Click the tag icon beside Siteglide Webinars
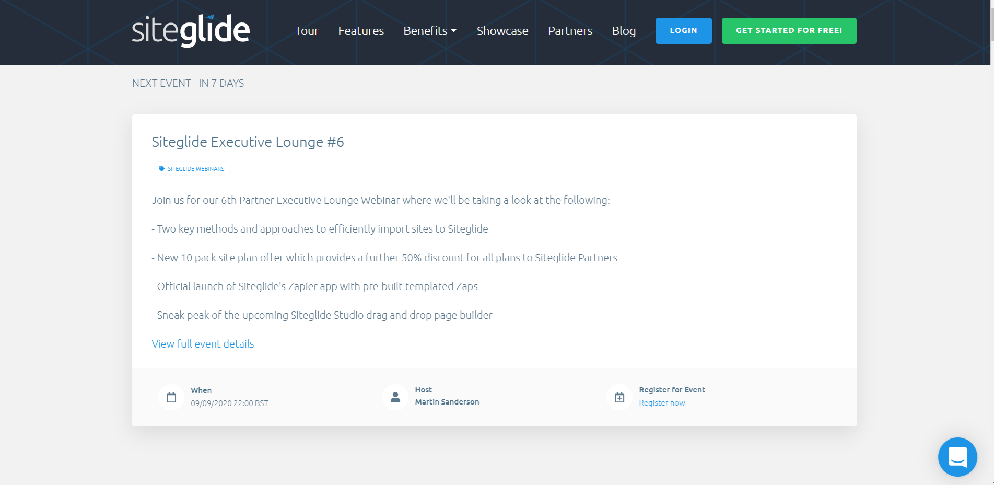The height and width of the screenshot is (485, 994). point(161,169)
